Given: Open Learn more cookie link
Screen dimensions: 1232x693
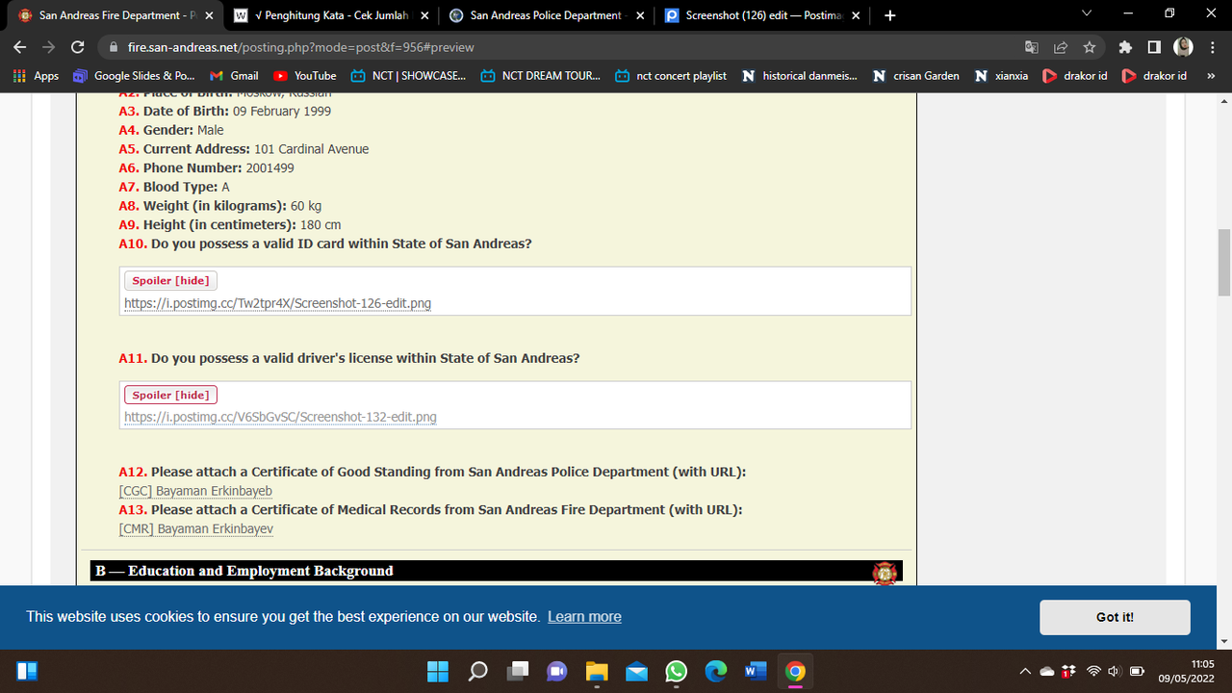Looking at the screenshot, I should point(584,617).
